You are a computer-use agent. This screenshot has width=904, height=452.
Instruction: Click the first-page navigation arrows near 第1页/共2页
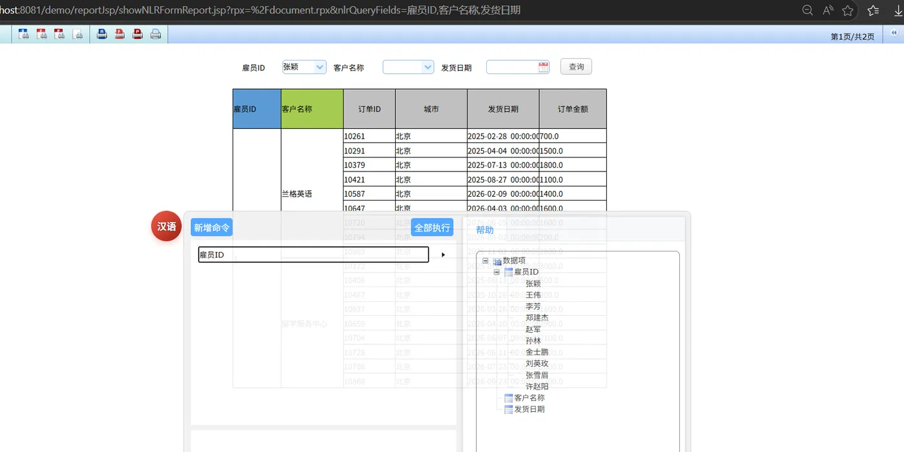pos(894,32)
